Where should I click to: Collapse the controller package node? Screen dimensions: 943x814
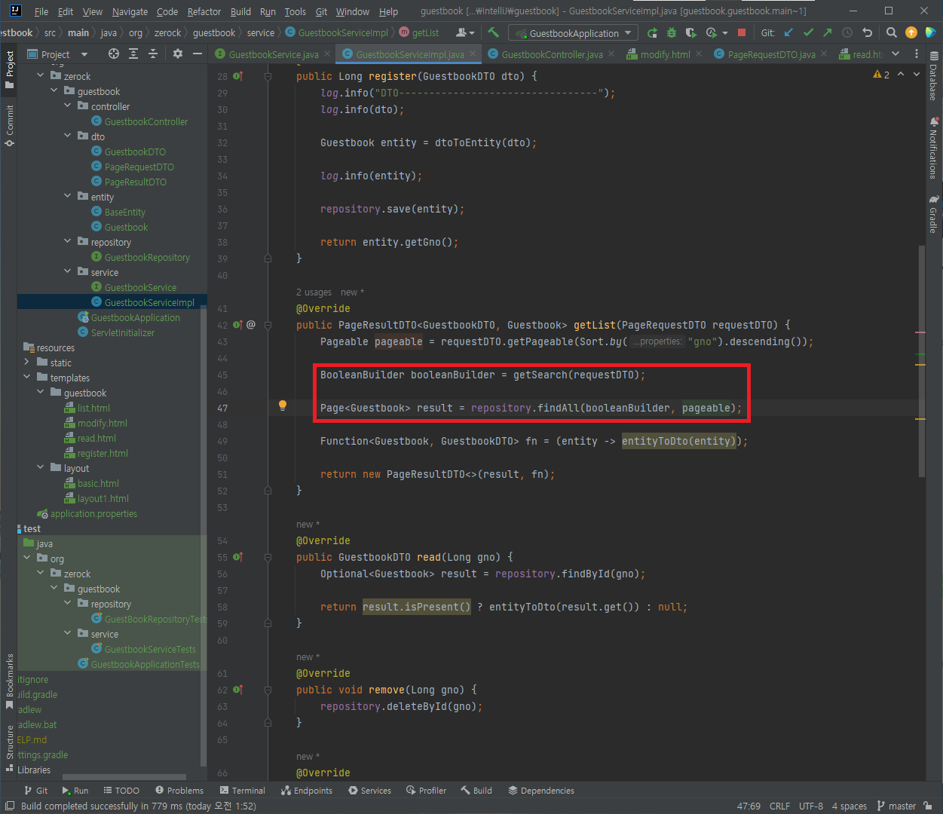[x=68, y=106]
